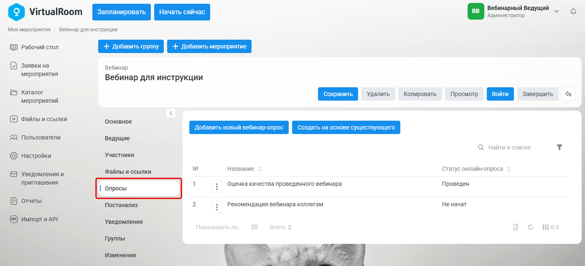The width and height of the screenshot is (585, 266).
Task: Open the notifications bell icon
Action: (x=573, y=12)
